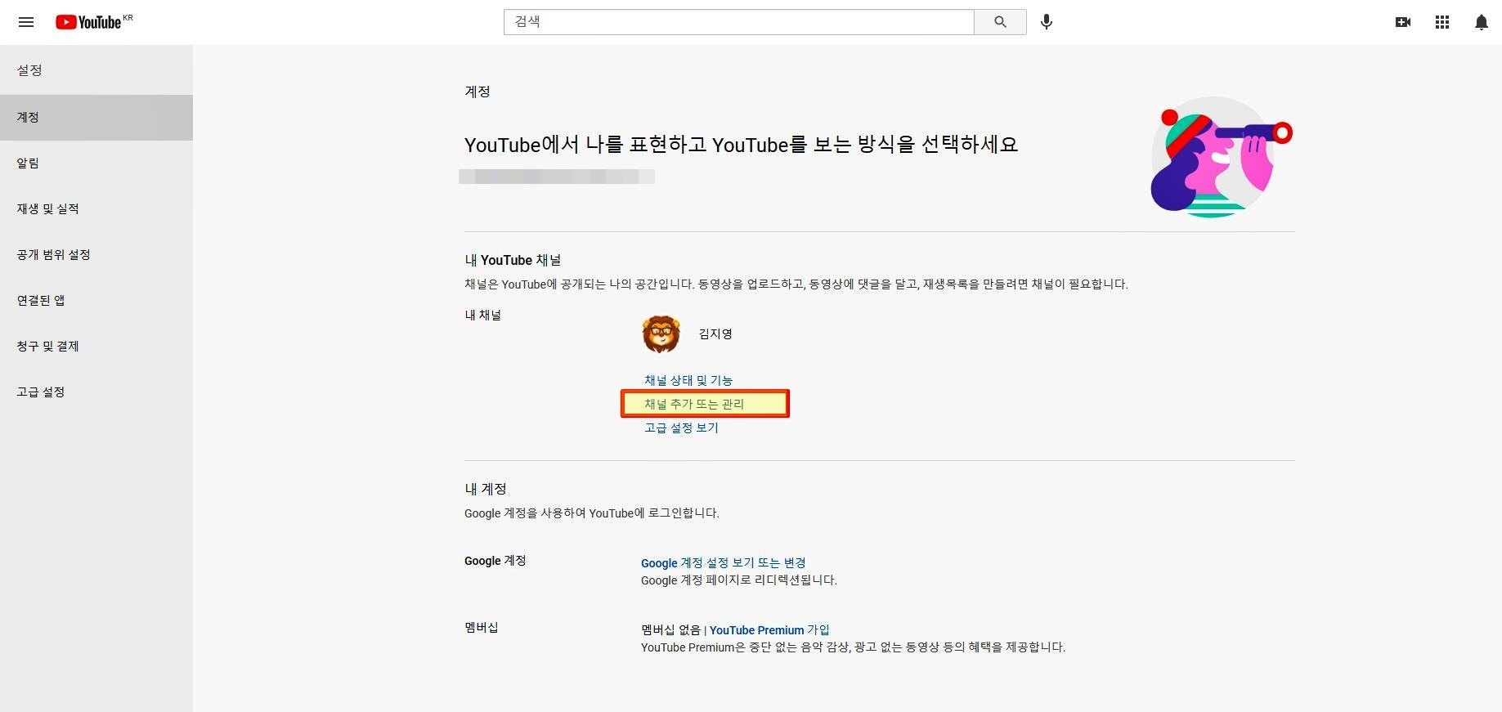Click 채널 상태 및 기능 link
1502x712 pixels.
[x=688, y=380]
